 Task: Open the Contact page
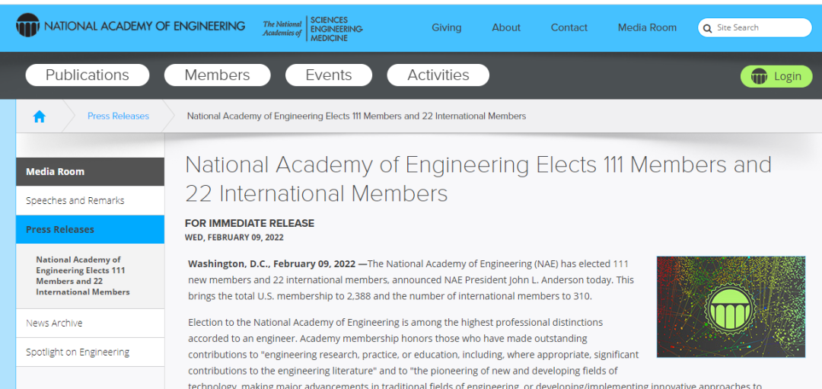[x=569, y=27]
